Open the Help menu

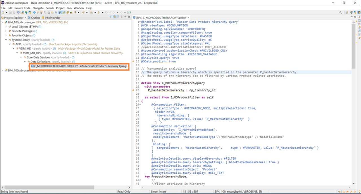pos(89,8)
